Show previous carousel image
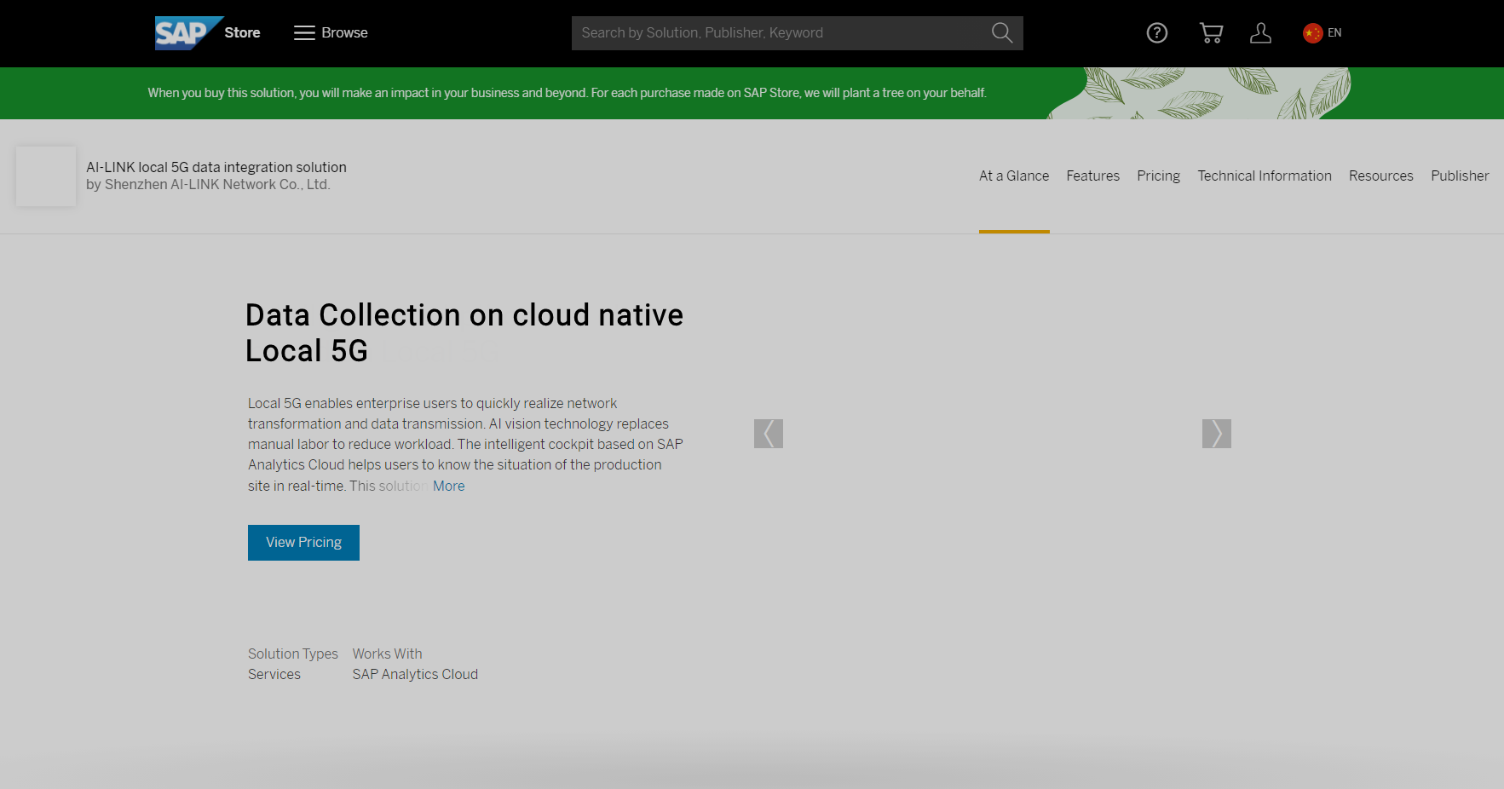 [x=768, y=434]
